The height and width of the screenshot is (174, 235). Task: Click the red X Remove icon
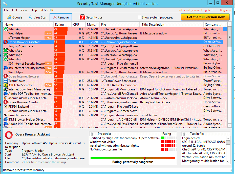55,17
